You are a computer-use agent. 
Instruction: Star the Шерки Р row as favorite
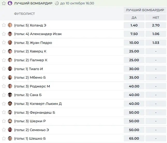(x=4, y=121)
